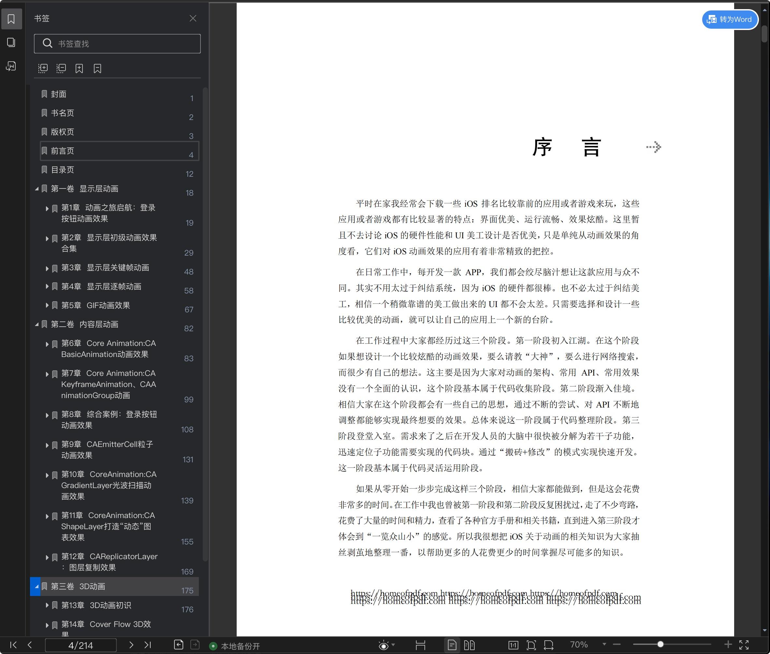Click the previous view back icon
The height and width of the screenshot is (654, 770).
point(179,645)
